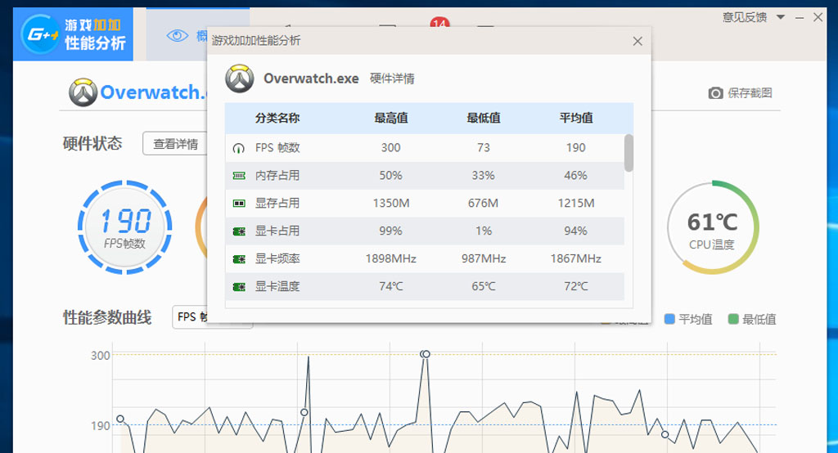Image resolution: width=838 pixels, height=453 pixels.
Task: Click the video memory minimum 676M
Action: (x=483, y=204)
